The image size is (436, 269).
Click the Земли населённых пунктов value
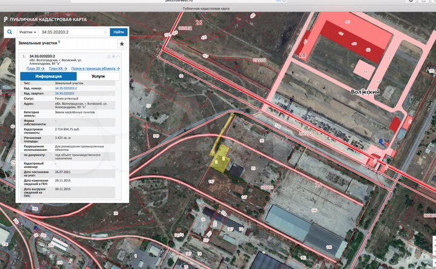tap(75, 112)
